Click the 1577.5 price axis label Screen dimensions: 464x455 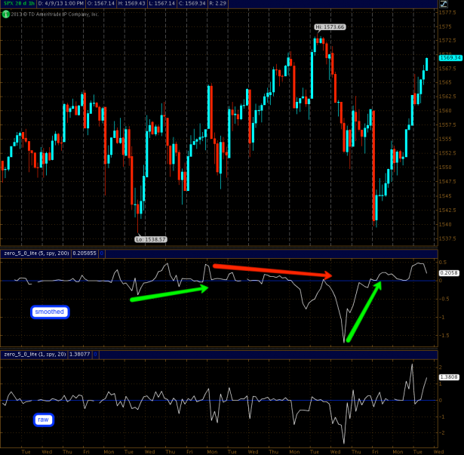(447, 12)
